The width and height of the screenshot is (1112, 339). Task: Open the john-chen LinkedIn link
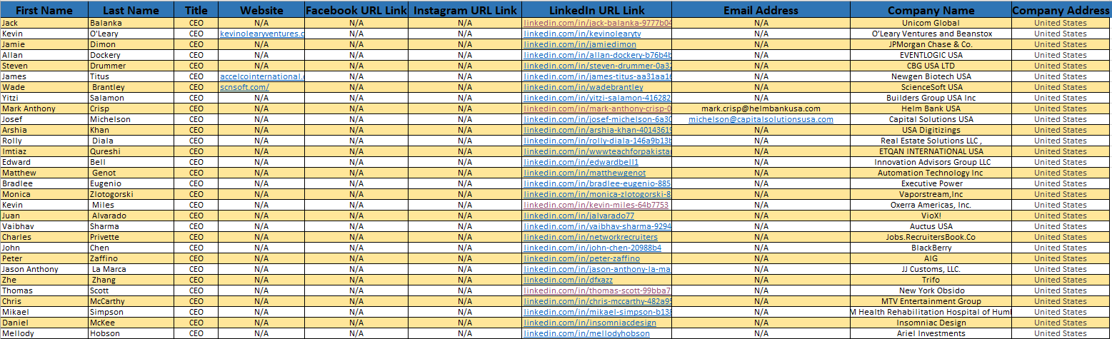point(593,248)
